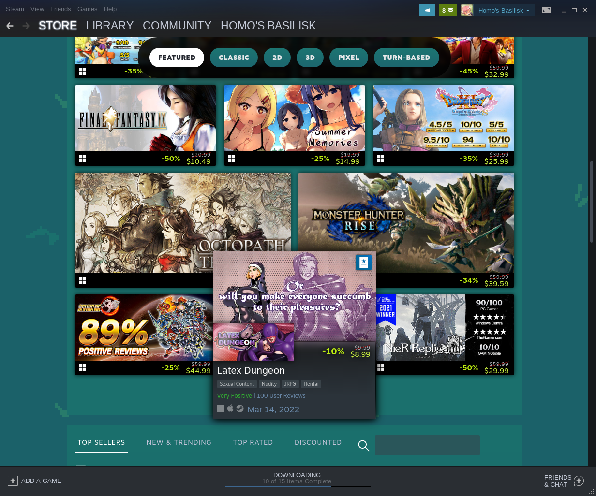Click Windows icon under Octopath Traveler
The height and width of the screenshot is (496, 596).
(x=82, y=280)
